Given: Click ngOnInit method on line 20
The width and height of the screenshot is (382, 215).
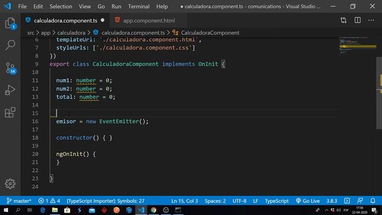Looking at the screenshot, I should (x=69, y=154).
